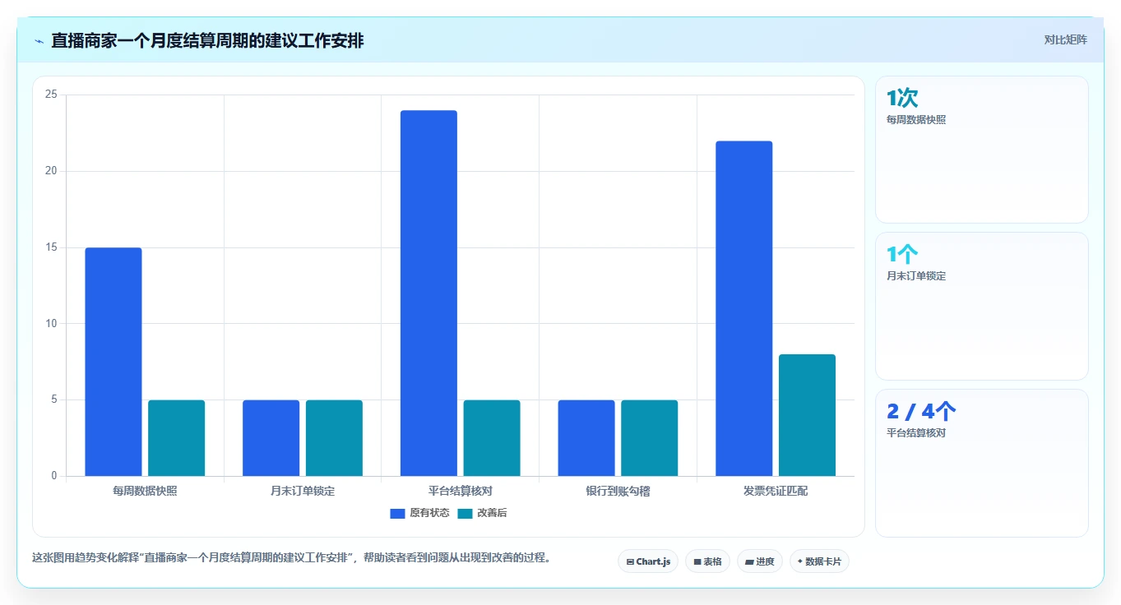The image size is (1121, 605).
Task: Click the 月末订单锁定 x-axis label
Action: (303, 491)
